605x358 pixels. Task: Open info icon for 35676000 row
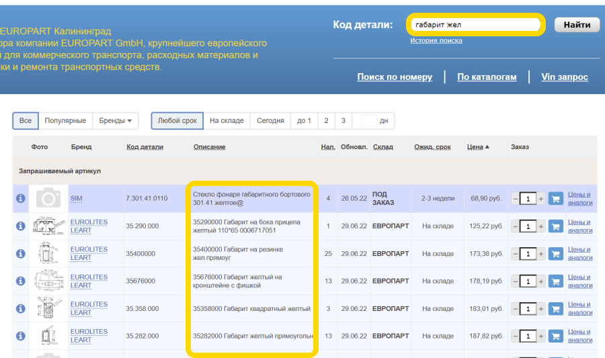pos(21,281)
